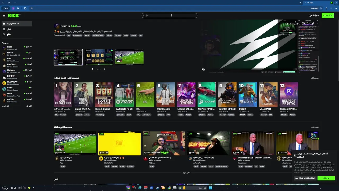Open Genie in recommended channels list
The width and height of the screenshot is (339, 191).
click(17, 89)
